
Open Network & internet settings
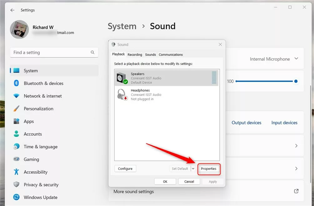pyautogui.click(x=43, y=96)
